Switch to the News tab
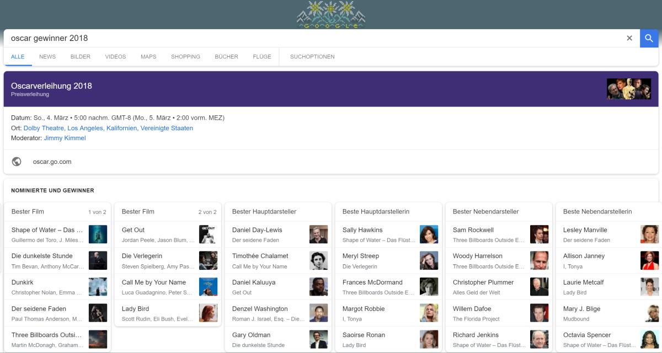This screenshot has height=353, width=662. point(47,57)
